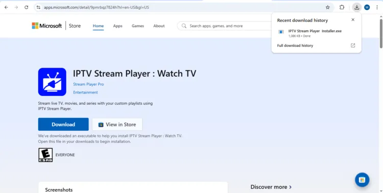Viewport: 383px width, 193px height.
Task: Click the blue Download button
Action: [x=63, y=125]
